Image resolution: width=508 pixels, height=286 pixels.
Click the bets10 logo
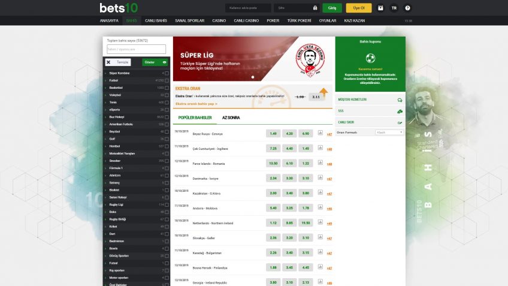119,8
